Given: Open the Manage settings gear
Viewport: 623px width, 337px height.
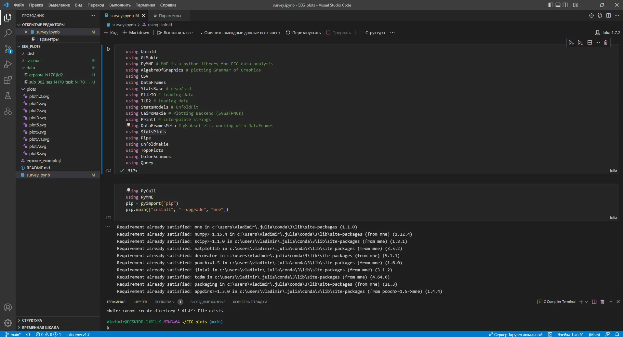Looking at the screenshot, I should pos(8,323).
